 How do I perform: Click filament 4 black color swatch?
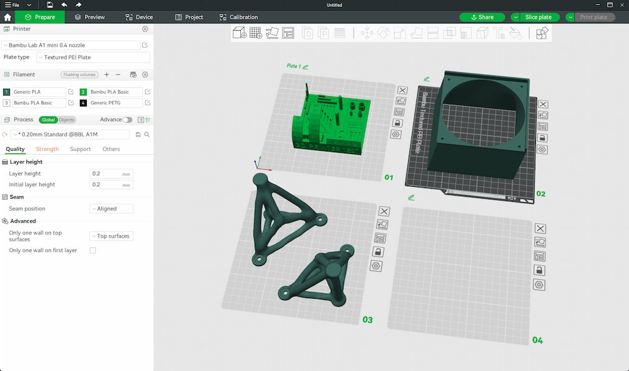click(x=83, y=103)
